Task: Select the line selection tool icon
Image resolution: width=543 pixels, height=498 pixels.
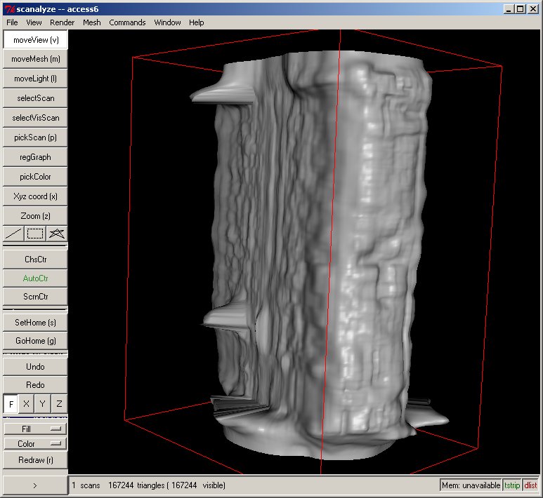Action: pyautogui.click(x=13, y=234)
